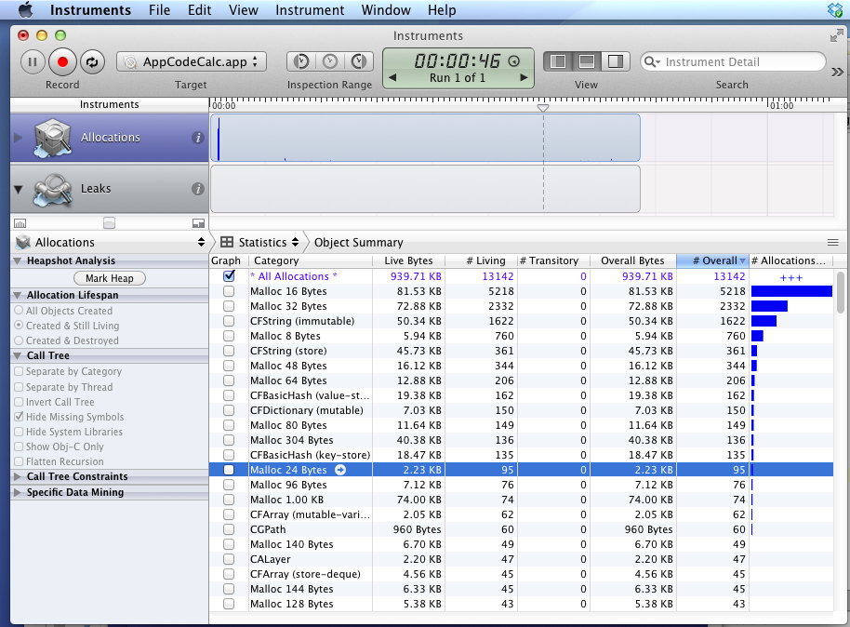Sort by the # Living column header
Viewport: 850px width, 627px height.
coord(482,260)
